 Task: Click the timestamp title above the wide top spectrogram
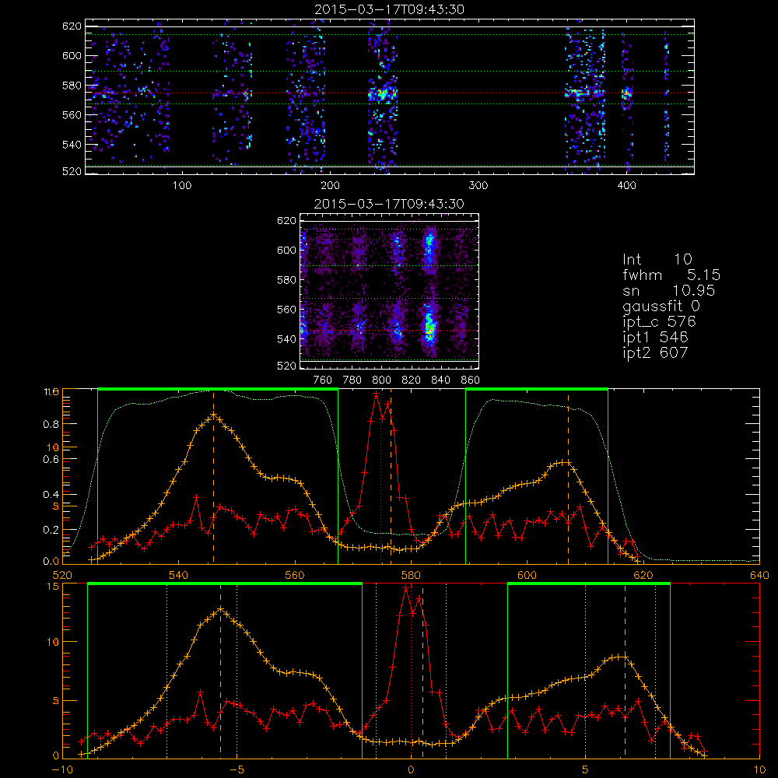click(x=390, y=9)
